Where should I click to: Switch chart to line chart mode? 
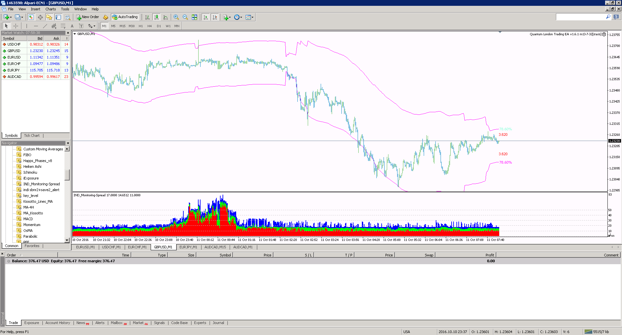(166, 17)
